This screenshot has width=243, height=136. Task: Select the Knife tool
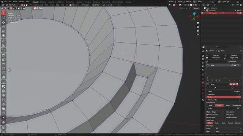(x=3, y=73)
